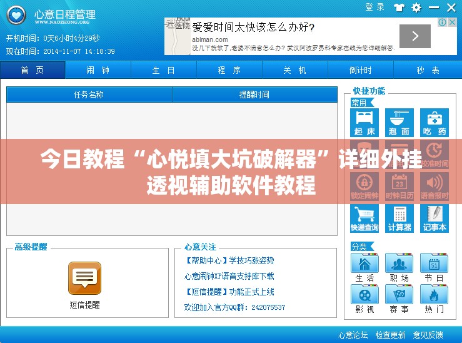Image resolution: width=462 pixels, height=343 pixels.
Task: Open the skin (shirt) theme selector
Action: 399,8
